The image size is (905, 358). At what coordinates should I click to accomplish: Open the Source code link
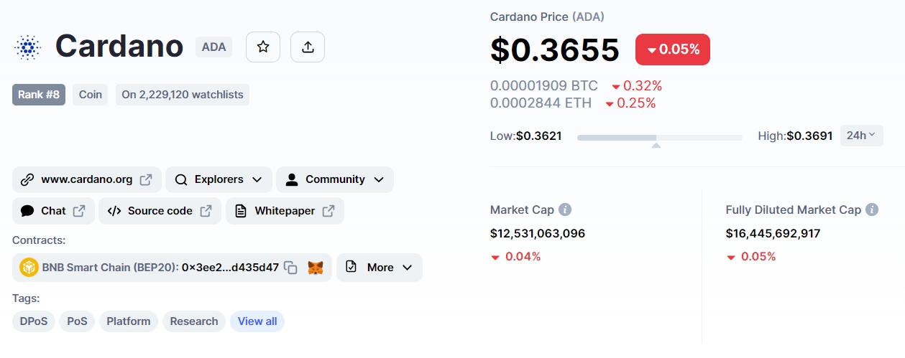pyautogui.click(x=160, y=211)
